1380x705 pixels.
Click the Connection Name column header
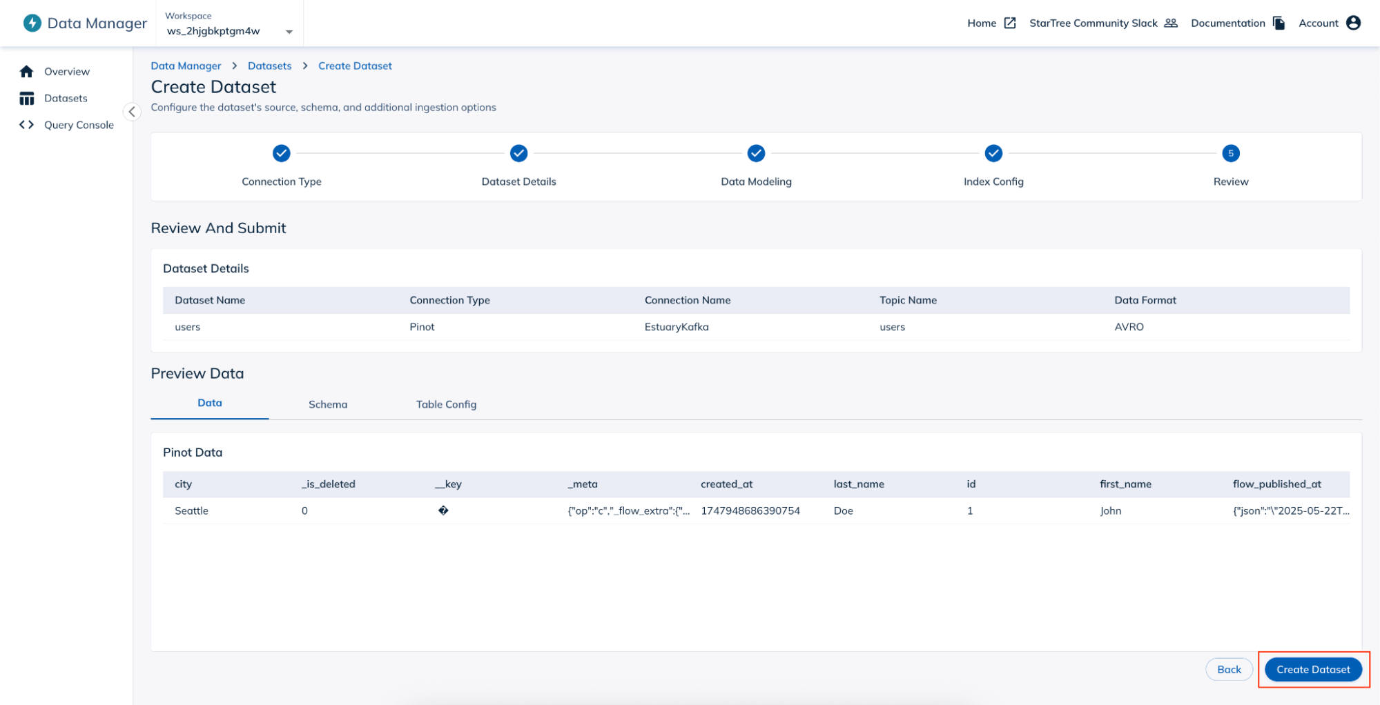point(688,300)
